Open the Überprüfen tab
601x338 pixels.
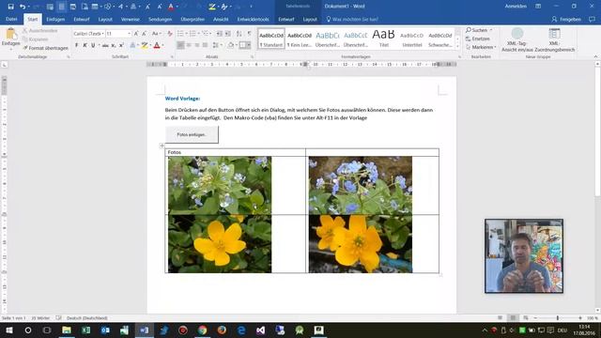[193, 19]
